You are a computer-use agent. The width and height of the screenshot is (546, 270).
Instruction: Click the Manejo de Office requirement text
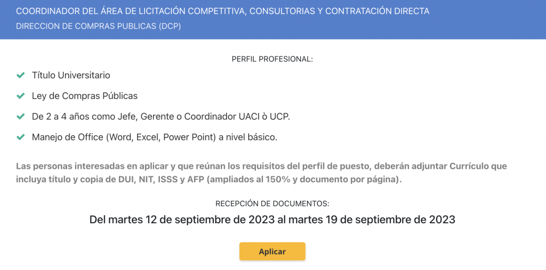click(x=155, y=137)
